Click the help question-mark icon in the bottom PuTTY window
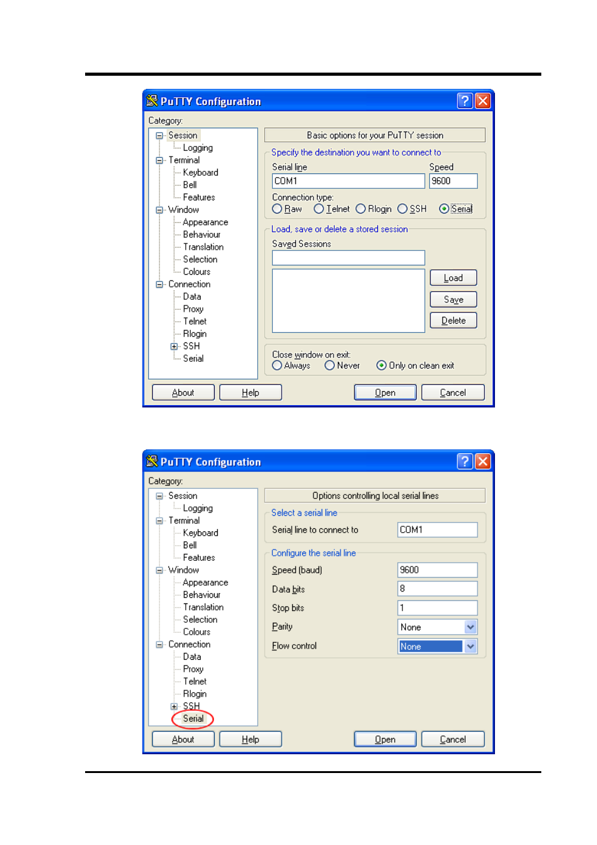Image resolution: width=597 pixels, height=845 pixels. pyautogui.click(x=464, y=461)
